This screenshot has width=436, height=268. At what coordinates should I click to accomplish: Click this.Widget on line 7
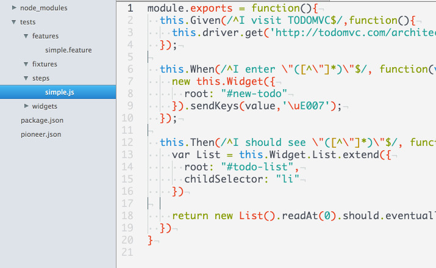click(230, 81)
